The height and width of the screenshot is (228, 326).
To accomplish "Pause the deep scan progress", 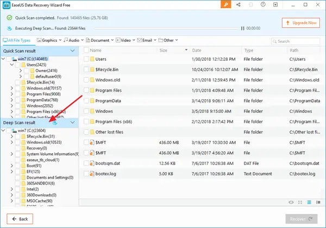I will pos(242,28).
